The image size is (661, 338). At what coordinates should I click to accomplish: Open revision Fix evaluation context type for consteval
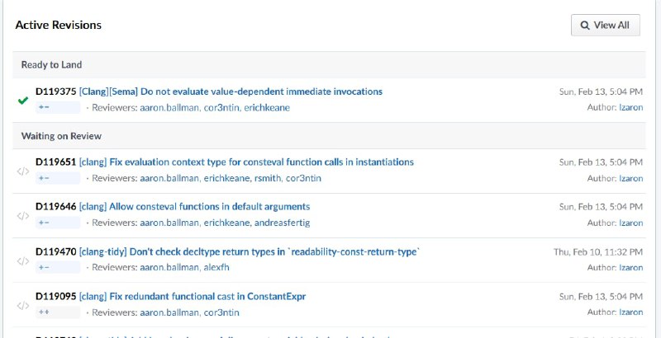[246, 162]
